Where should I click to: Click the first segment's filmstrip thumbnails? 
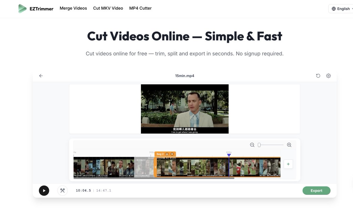pos(104,167)
